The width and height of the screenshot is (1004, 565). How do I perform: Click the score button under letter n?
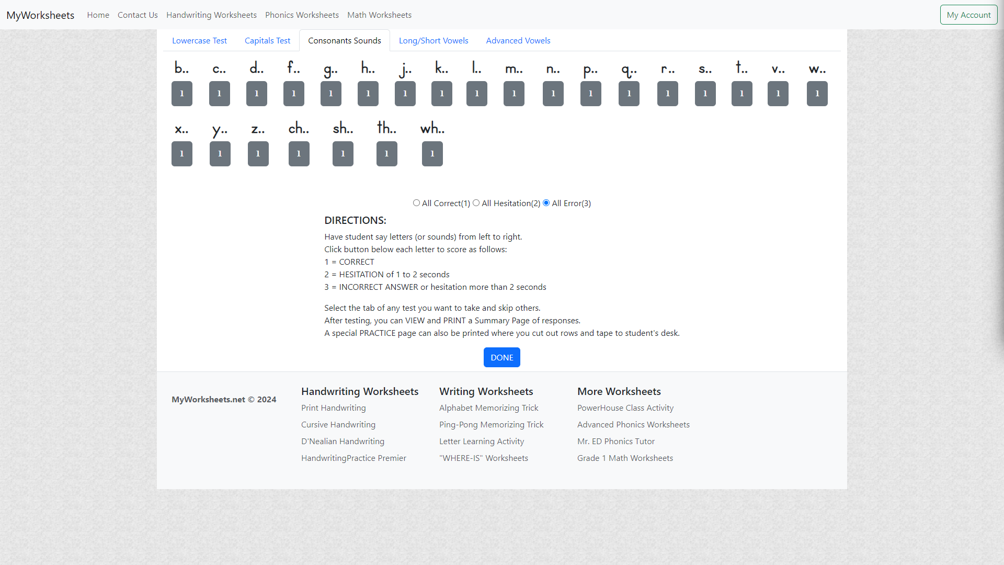coord(553,94)
